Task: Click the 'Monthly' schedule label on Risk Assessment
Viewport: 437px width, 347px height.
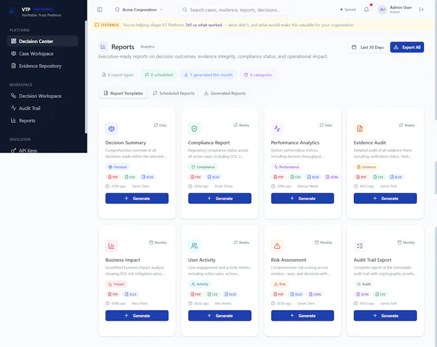Action: point(323,243)
